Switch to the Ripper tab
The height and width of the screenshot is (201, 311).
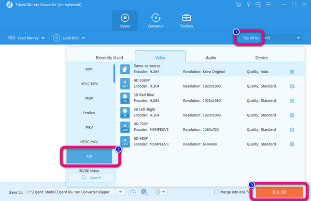point(125,21)
